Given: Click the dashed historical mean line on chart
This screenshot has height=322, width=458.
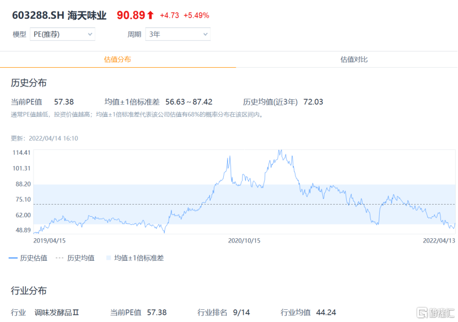Looking at the screenshot, I should coord(245,204).
